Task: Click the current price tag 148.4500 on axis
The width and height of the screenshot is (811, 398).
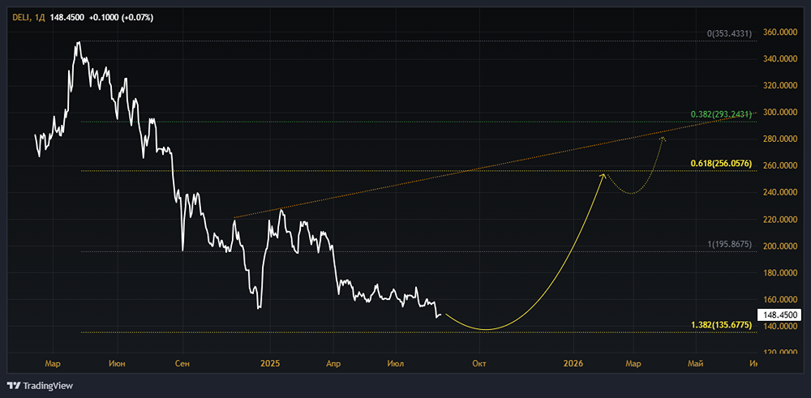Action: pos(780,315)
